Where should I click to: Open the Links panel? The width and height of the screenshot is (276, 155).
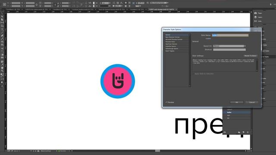258,21
